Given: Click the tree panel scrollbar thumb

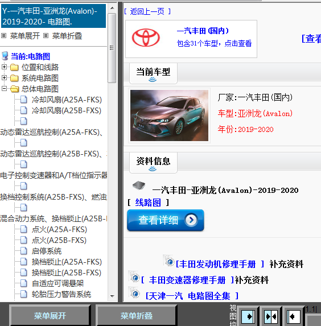Looking at the screenshot, I should point(112,48).
